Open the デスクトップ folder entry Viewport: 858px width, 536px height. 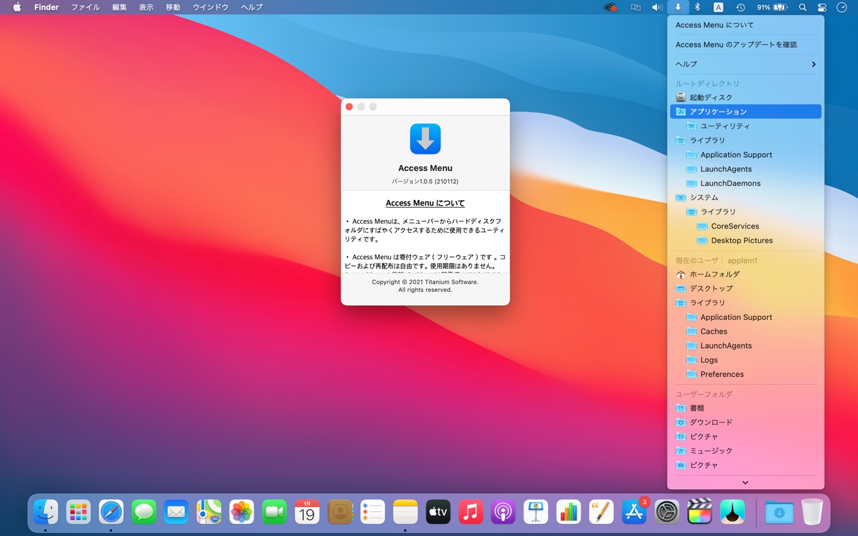[x=746, y=289]
